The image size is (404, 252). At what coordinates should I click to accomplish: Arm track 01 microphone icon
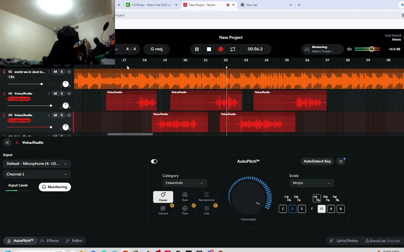4,72
